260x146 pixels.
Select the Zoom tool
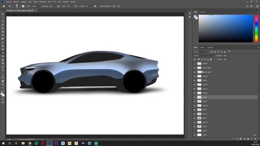tap(3, 84)
